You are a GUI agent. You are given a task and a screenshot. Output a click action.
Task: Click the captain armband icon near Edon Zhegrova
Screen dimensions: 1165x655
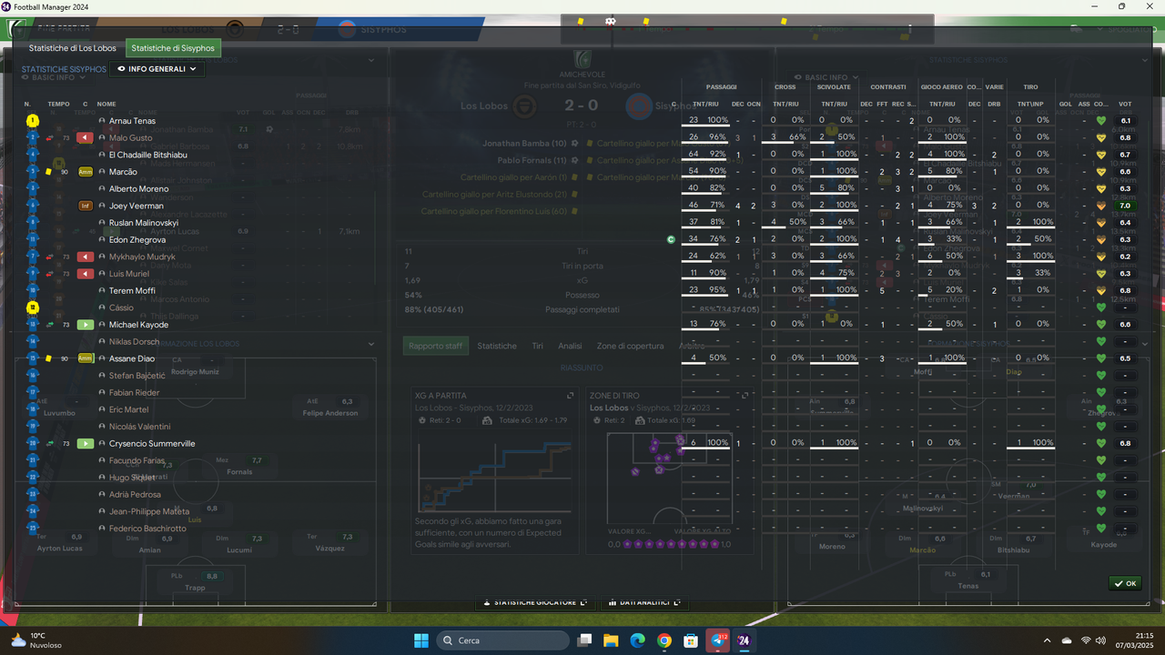point(671,239)
